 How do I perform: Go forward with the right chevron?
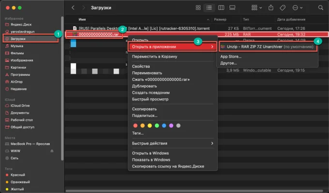84,8
